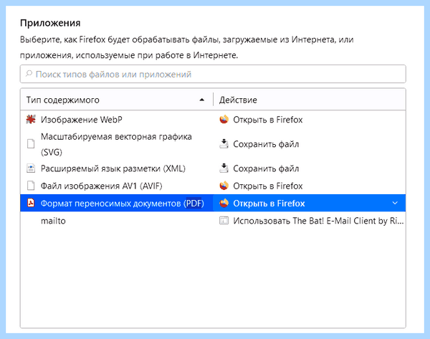430x339 pixels.
Task: Select Файл изображения AV1 (AVIF) row
Action: (213, 186)
